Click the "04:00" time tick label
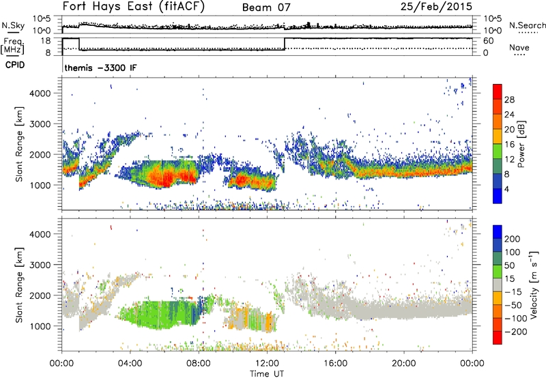This screenshot has width=546, height=378. tap(130, 364)
